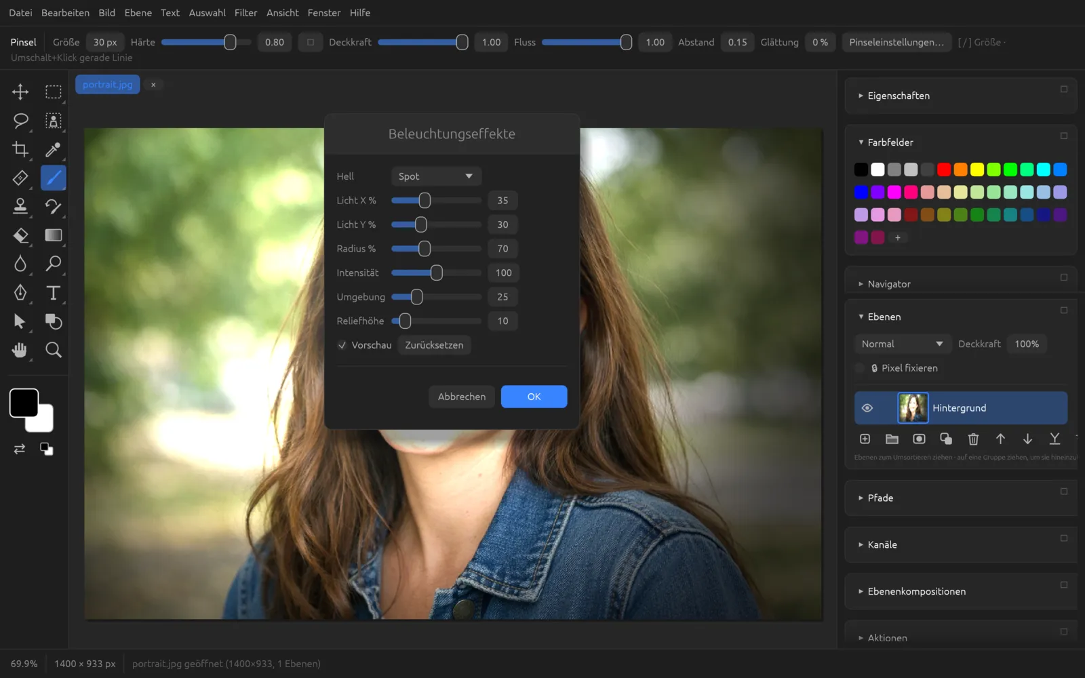Select the Eyedropper tool
Viewport: 1085px width, 678px height.
click(x=54, y=149)
